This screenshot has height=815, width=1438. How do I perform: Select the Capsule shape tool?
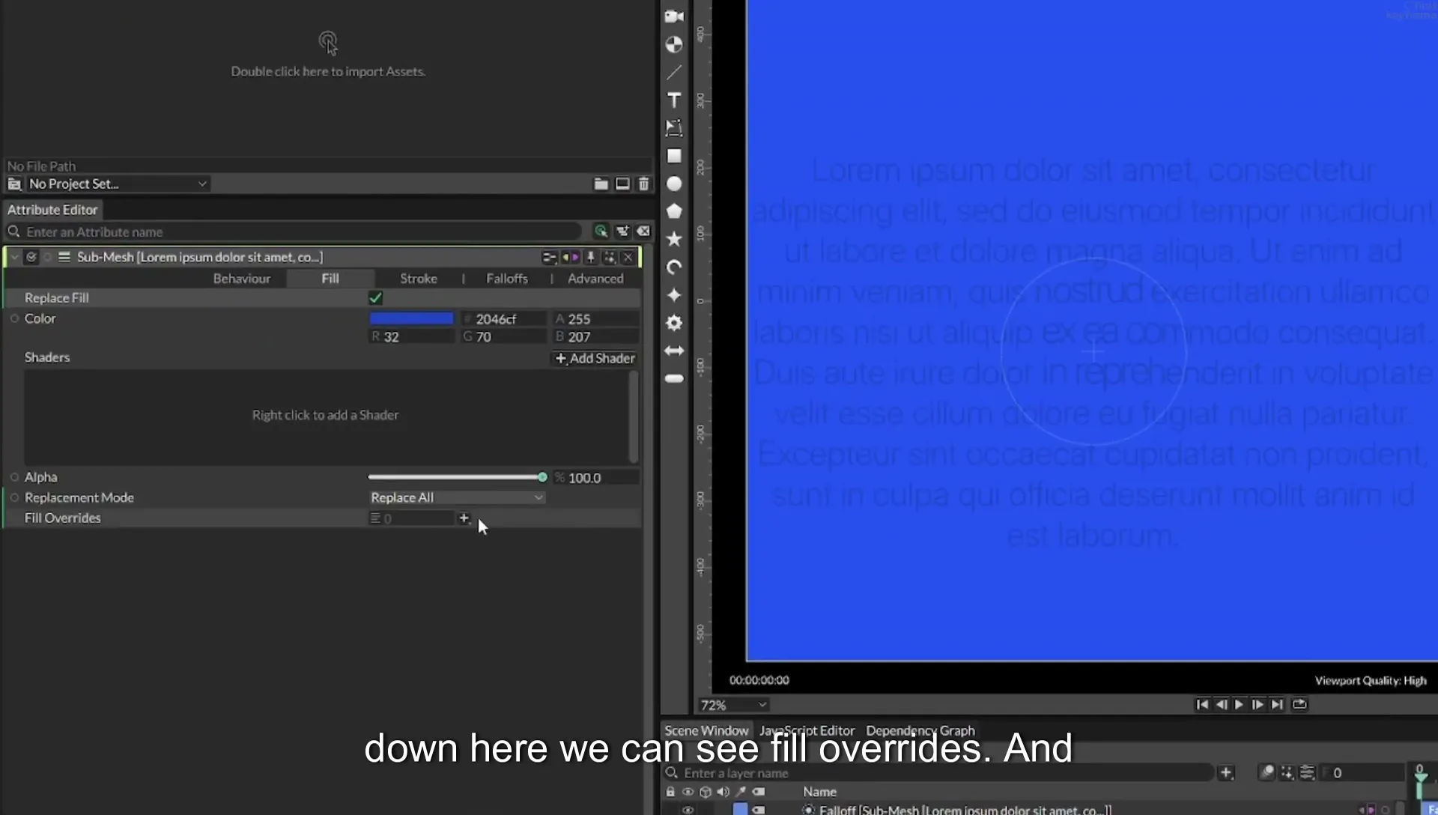click(674, 378)
